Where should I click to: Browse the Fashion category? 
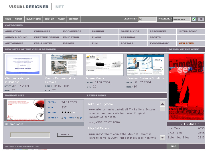tap(98, 31)
